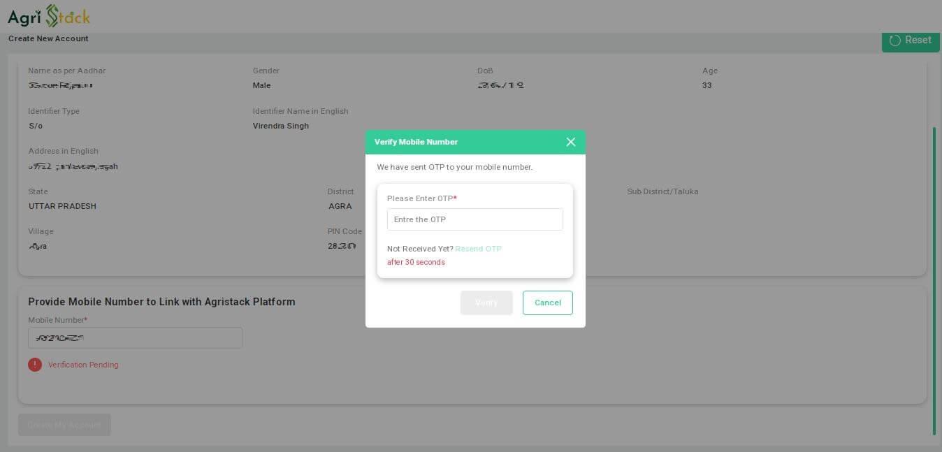Click 'Provide Mobile Number to Link' heading

click(161, 302)
